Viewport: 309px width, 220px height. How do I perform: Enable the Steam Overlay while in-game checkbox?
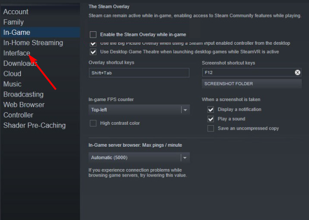[x=93, y=34]
